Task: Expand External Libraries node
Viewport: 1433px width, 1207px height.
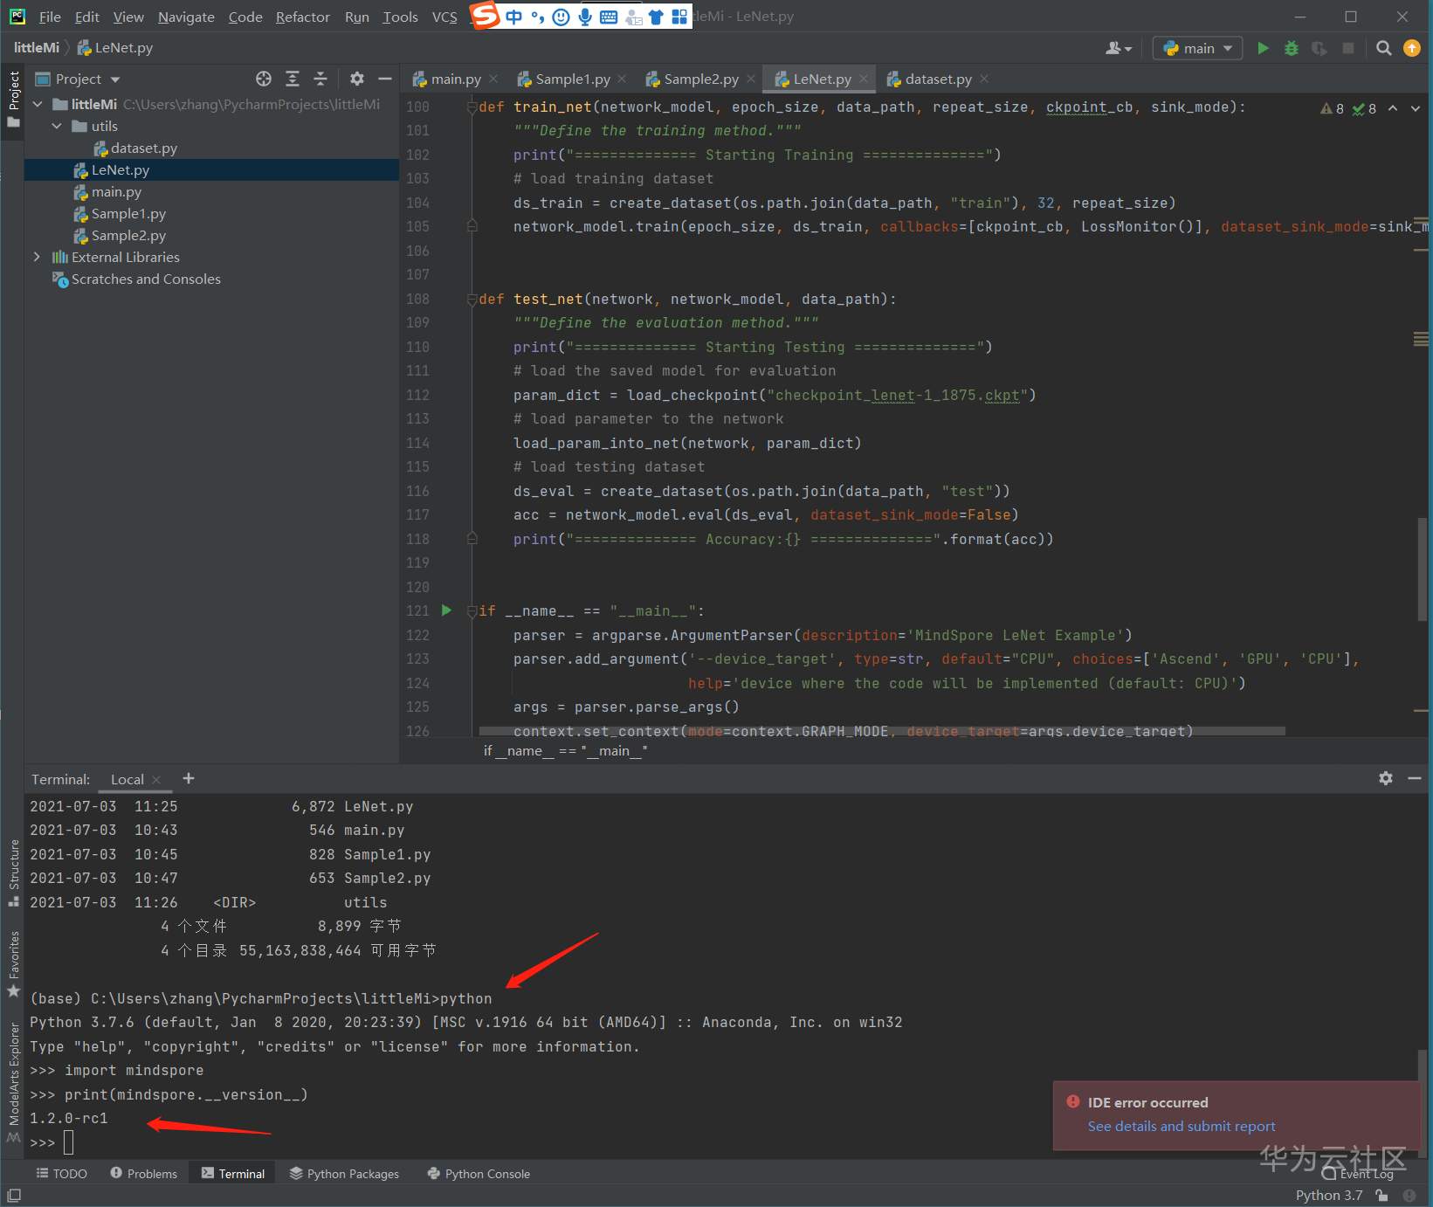Action: pos(37,257)
